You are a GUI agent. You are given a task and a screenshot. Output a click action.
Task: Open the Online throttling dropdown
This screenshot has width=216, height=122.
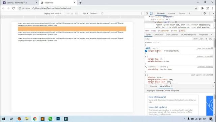point(94,14)
